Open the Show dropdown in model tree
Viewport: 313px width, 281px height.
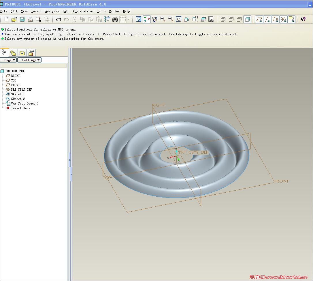8,60
